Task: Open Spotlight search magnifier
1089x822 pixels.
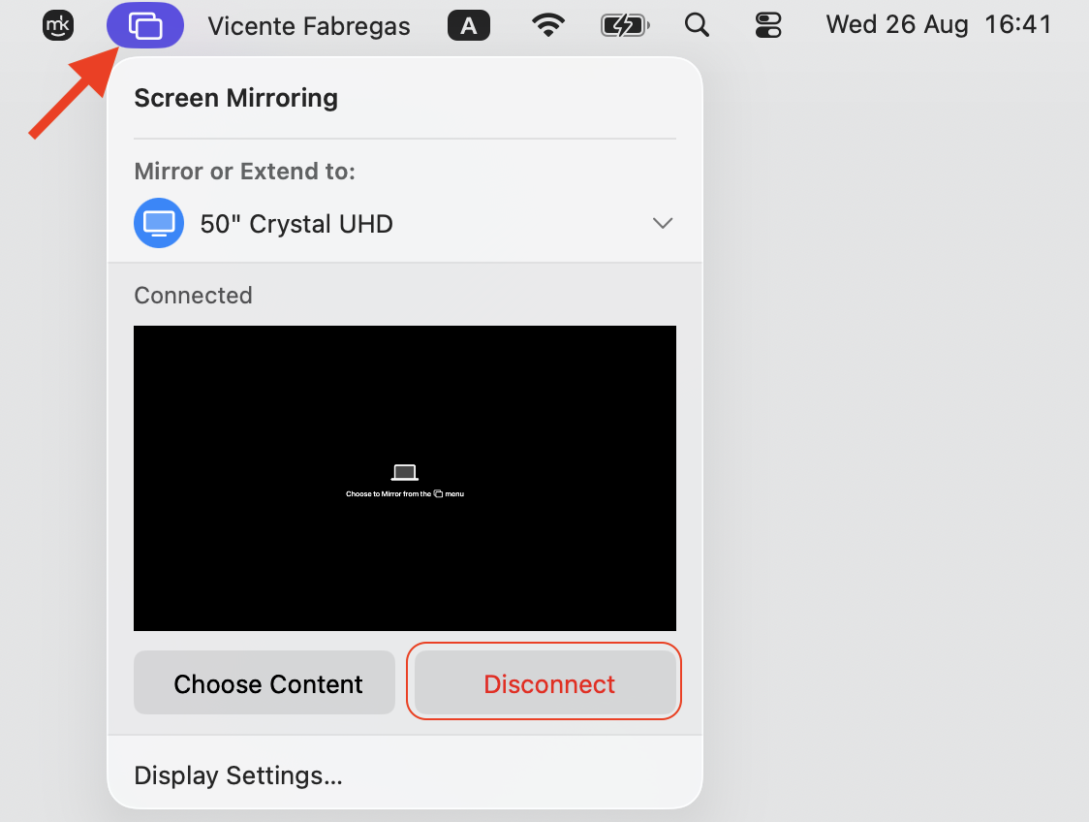Action: (697, 26)
